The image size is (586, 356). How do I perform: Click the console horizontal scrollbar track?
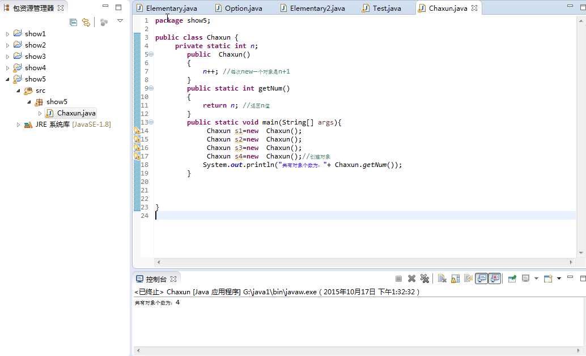(358, 351)
